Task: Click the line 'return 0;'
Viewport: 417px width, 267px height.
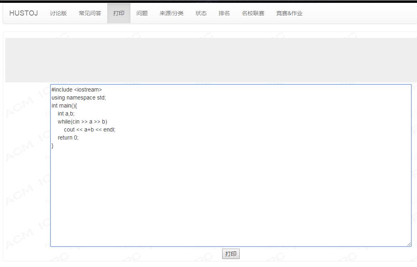Action: coord(68,137)
